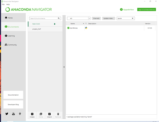
Task: Click the Home house icon
Action: coord(6,18)
